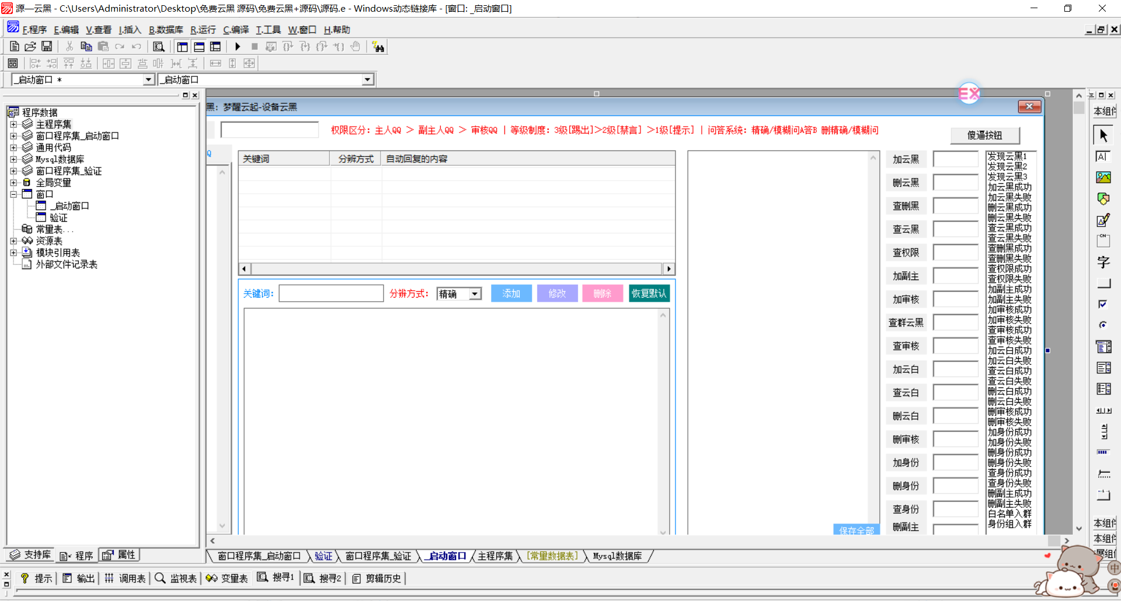1121x601 pixels.
Task: Click the 恢复默认 button
Action: 649,293
